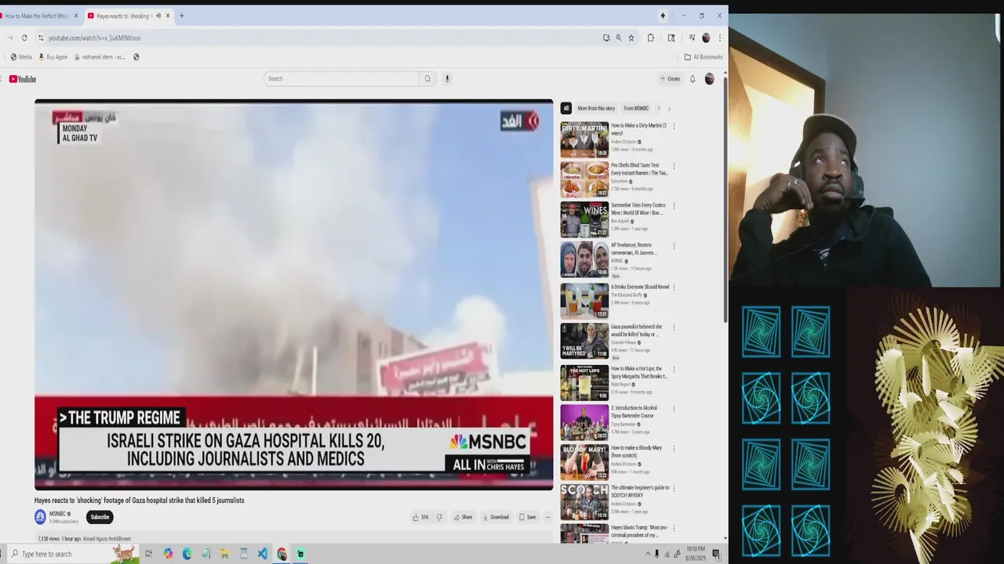Click the browser forward arrow

[10, 38]
